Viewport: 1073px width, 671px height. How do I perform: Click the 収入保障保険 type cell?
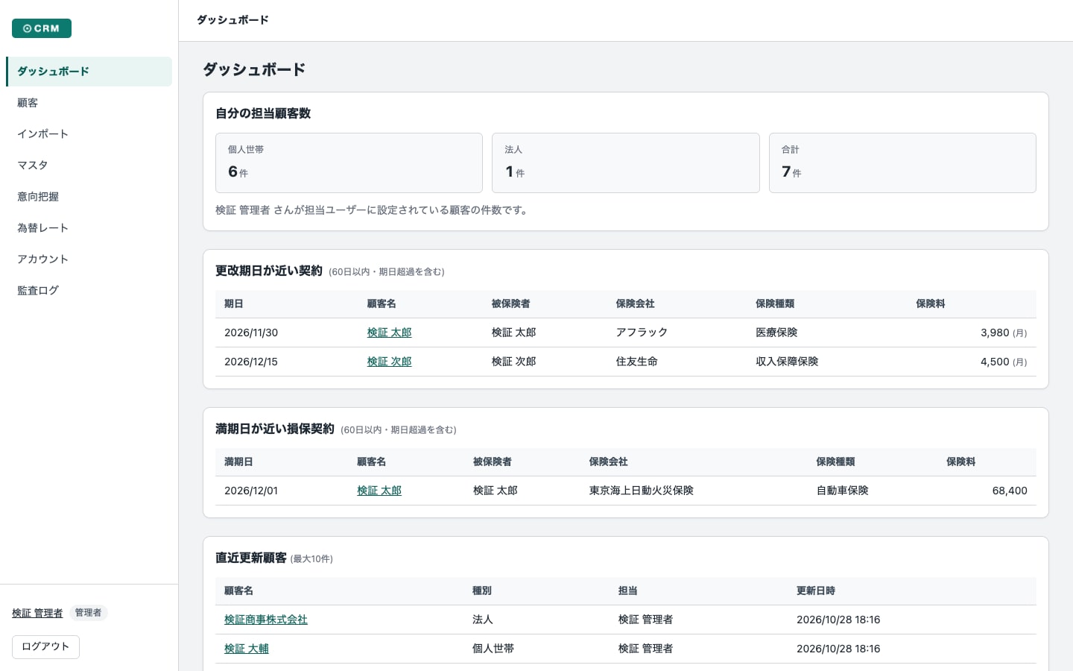[787, 362]
